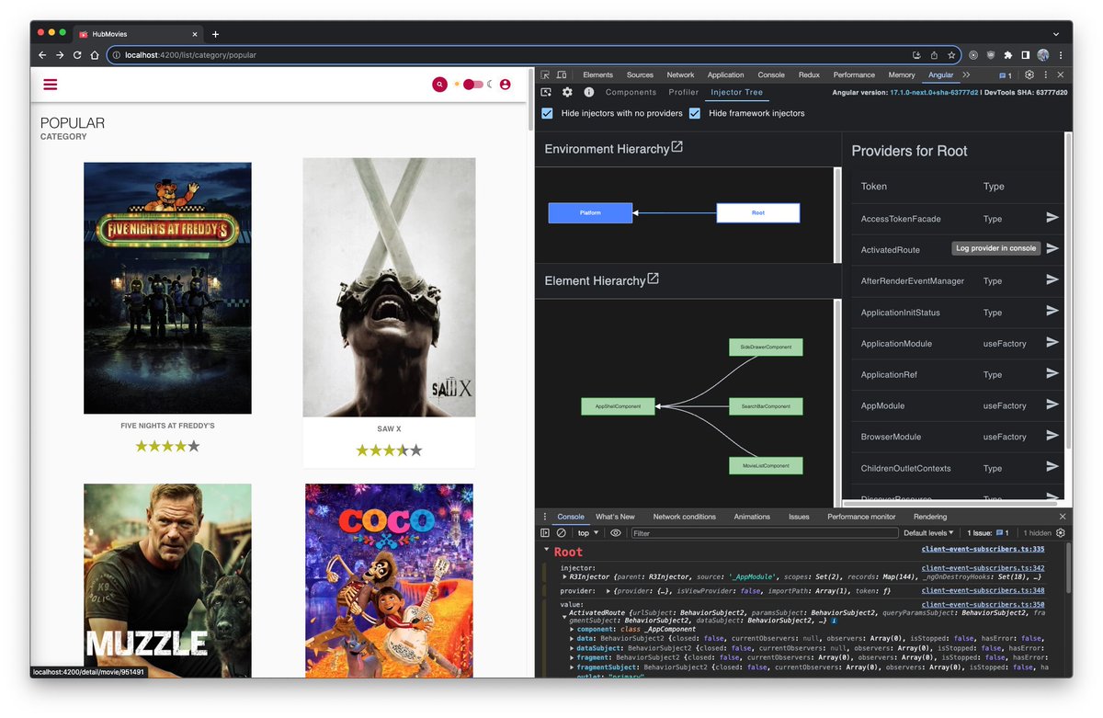Activate DevTools inspect element picker
This screenshot has height=718, width=1103.
pyautogui.click(x=545, y=75)
